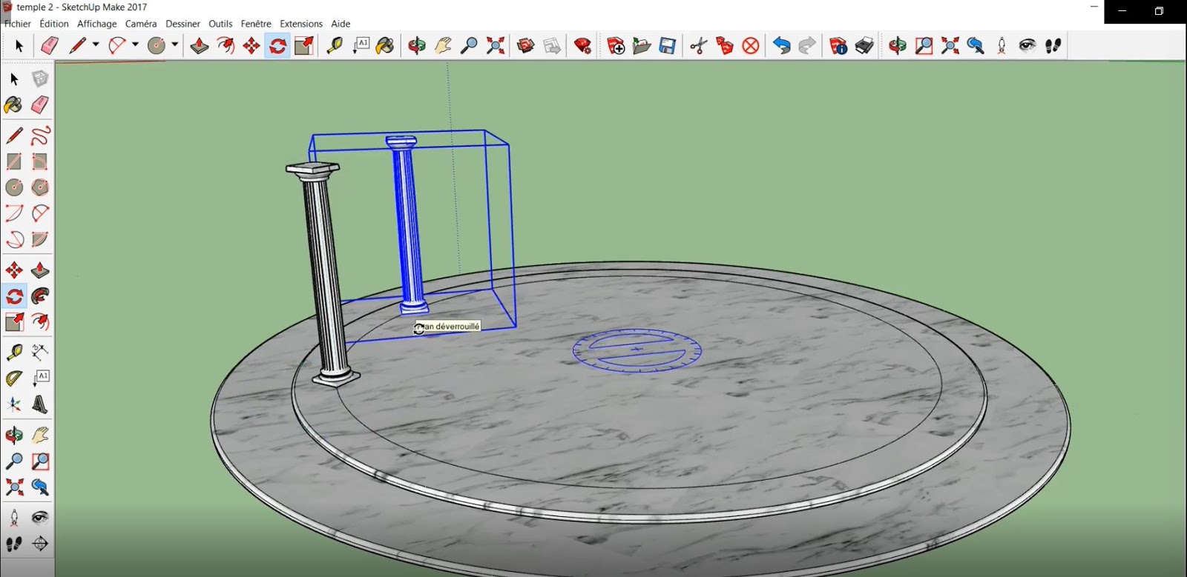Open the Extensions menu
1187x577 pixels.
[301, 24]
